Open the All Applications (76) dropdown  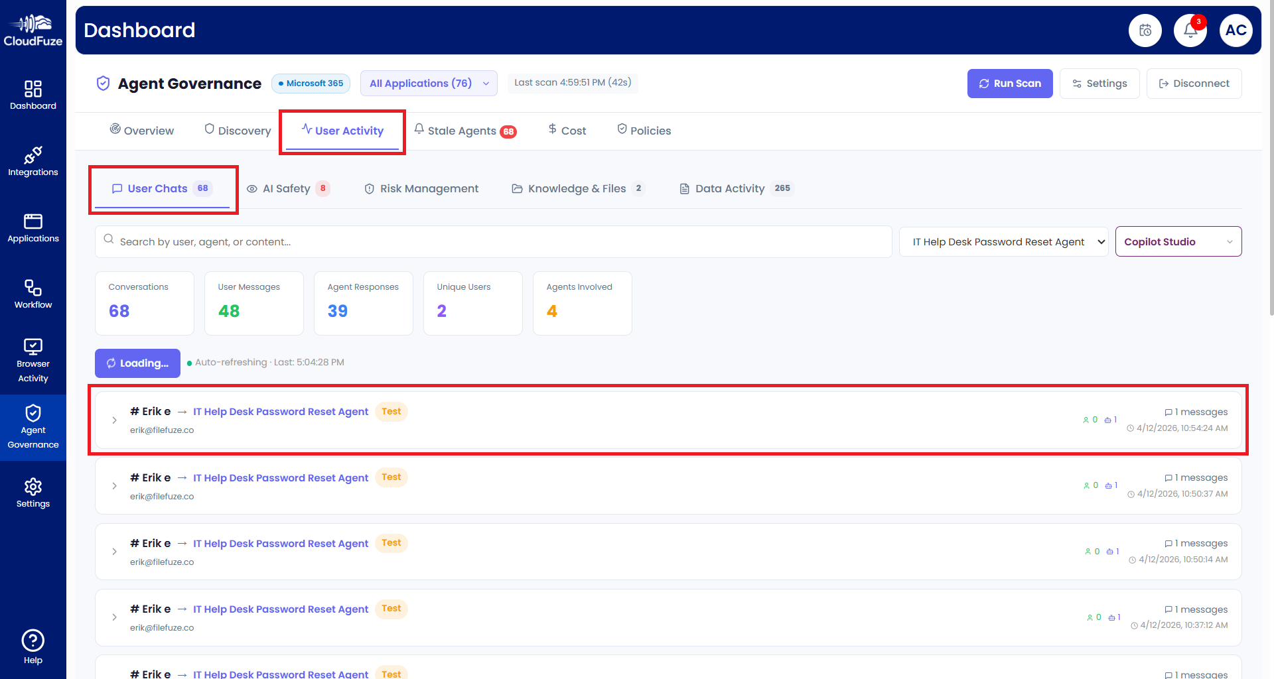click(429, 84)
